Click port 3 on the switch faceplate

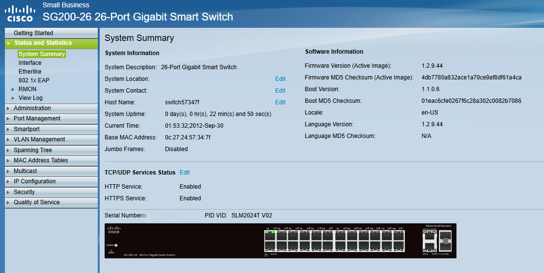coord(293,235)
